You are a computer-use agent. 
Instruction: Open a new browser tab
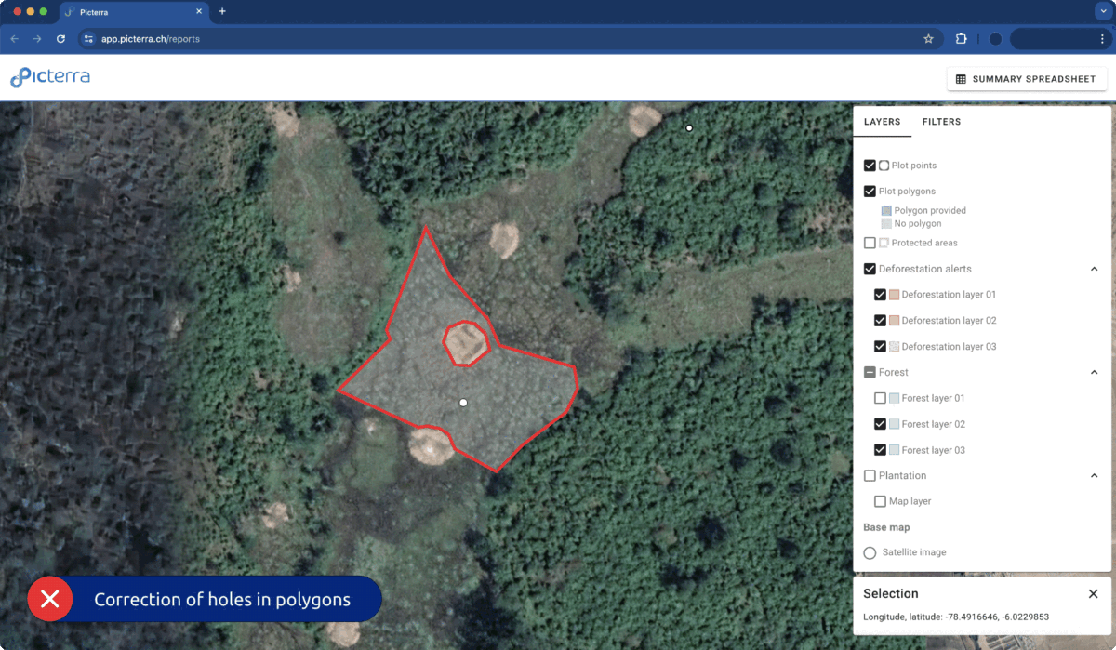point(222,11)
